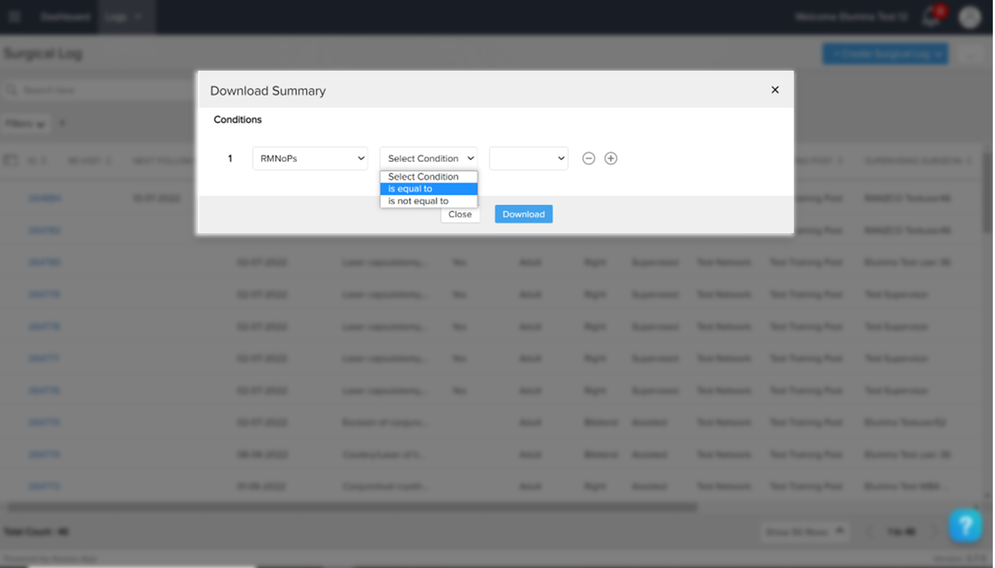Click the Download button
The image size is (995, 568).
[x=523, y=214]
